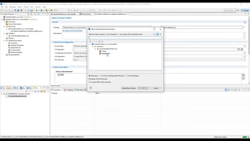
Task: Open the Format Type dropdown arrow
Action: [245, 46]
